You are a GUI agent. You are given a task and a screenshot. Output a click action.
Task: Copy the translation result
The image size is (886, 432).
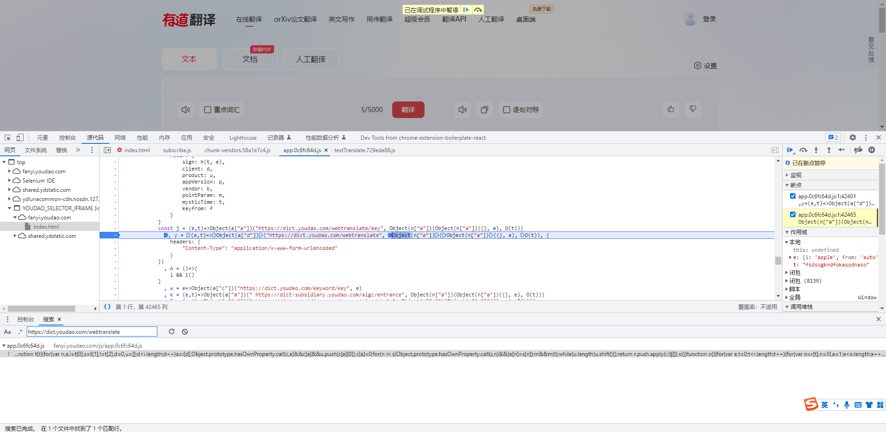tap(485, 110)
